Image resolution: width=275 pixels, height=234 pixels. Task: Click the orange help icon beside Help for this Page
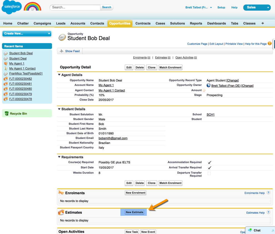(269, 44)
